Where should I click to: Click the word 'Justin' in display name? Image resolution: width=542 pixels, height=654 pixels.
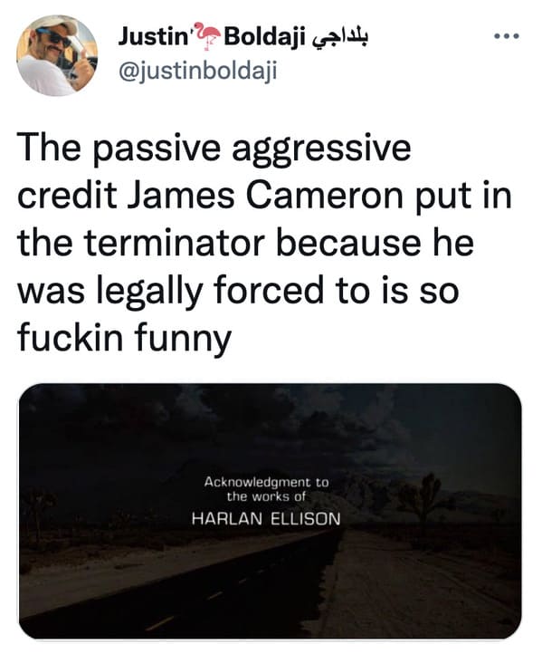pyautogui.click(x=153, y=37)
